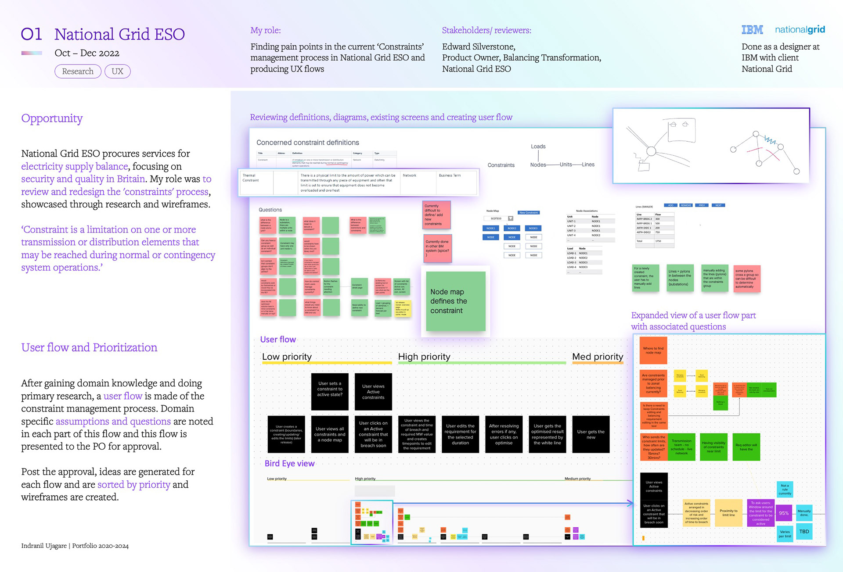This screenshot has width=843, height=572.
Task: Click the 'LOAD-1' cell in Load table
Action: click(x=571, y=253)
